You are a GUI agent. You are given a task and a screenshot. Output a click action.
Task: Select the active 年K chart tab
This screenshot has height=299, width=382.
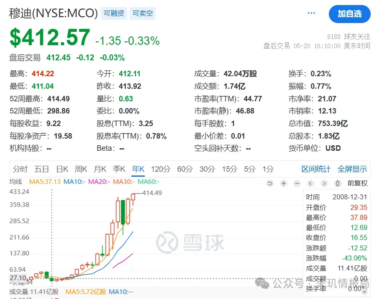click(x=138, y=169)
